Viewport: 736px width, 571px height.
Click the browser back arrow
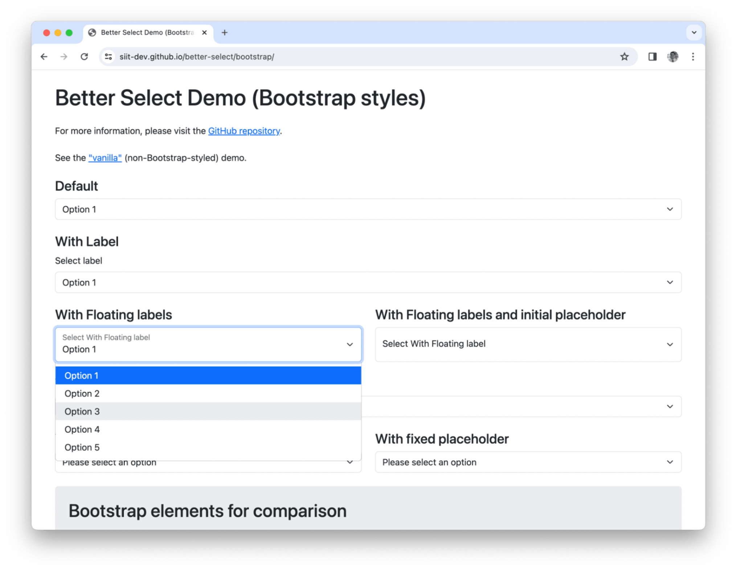click(44, 57)
